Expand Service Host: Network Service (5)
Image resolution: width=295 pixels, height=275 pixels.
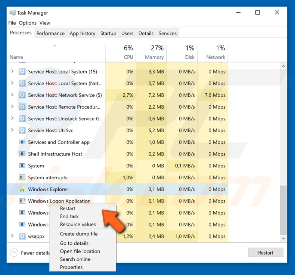pyautogui.click(x=12, y=95)
